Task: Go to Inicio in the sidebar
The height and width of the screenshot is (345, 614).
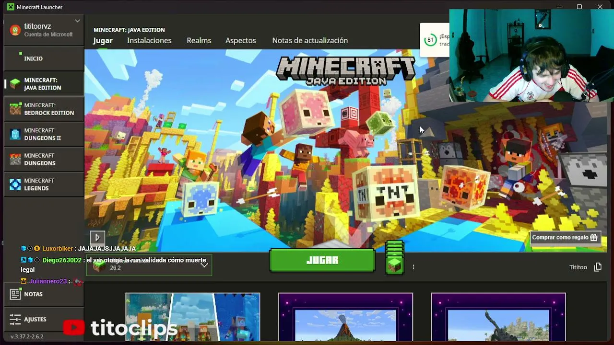Action: click(44, 58)
